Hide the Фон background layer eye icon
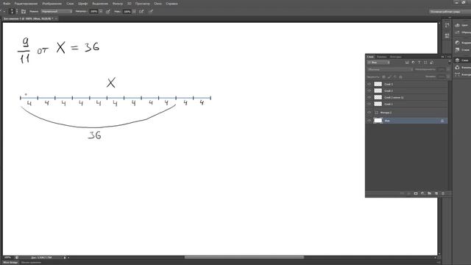 pos(369,121)
